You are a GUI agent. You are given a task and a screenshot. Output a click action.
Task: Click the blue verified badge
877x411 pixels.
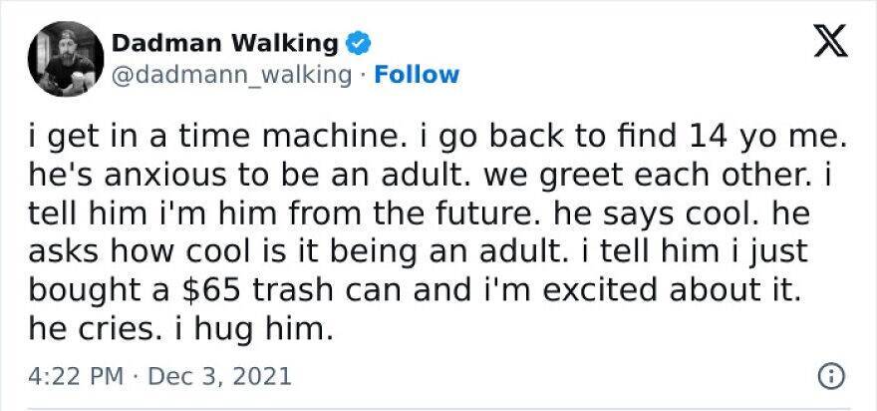click(x=358, y=43)
